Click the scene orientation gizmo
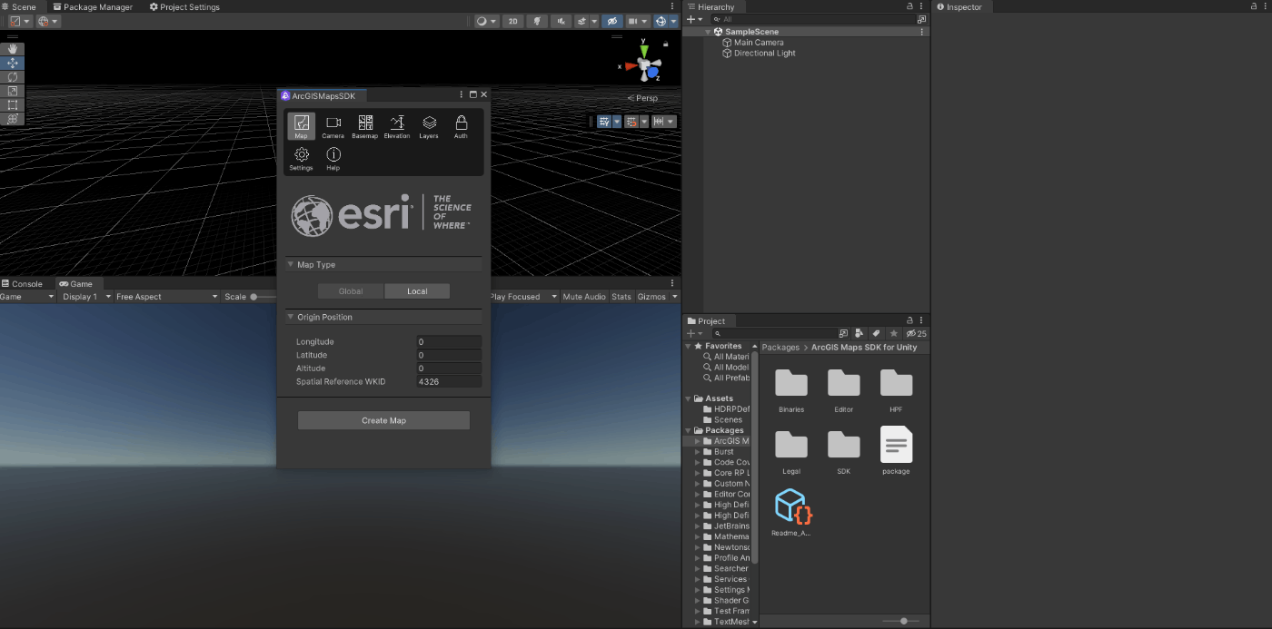 coord(644,64)
